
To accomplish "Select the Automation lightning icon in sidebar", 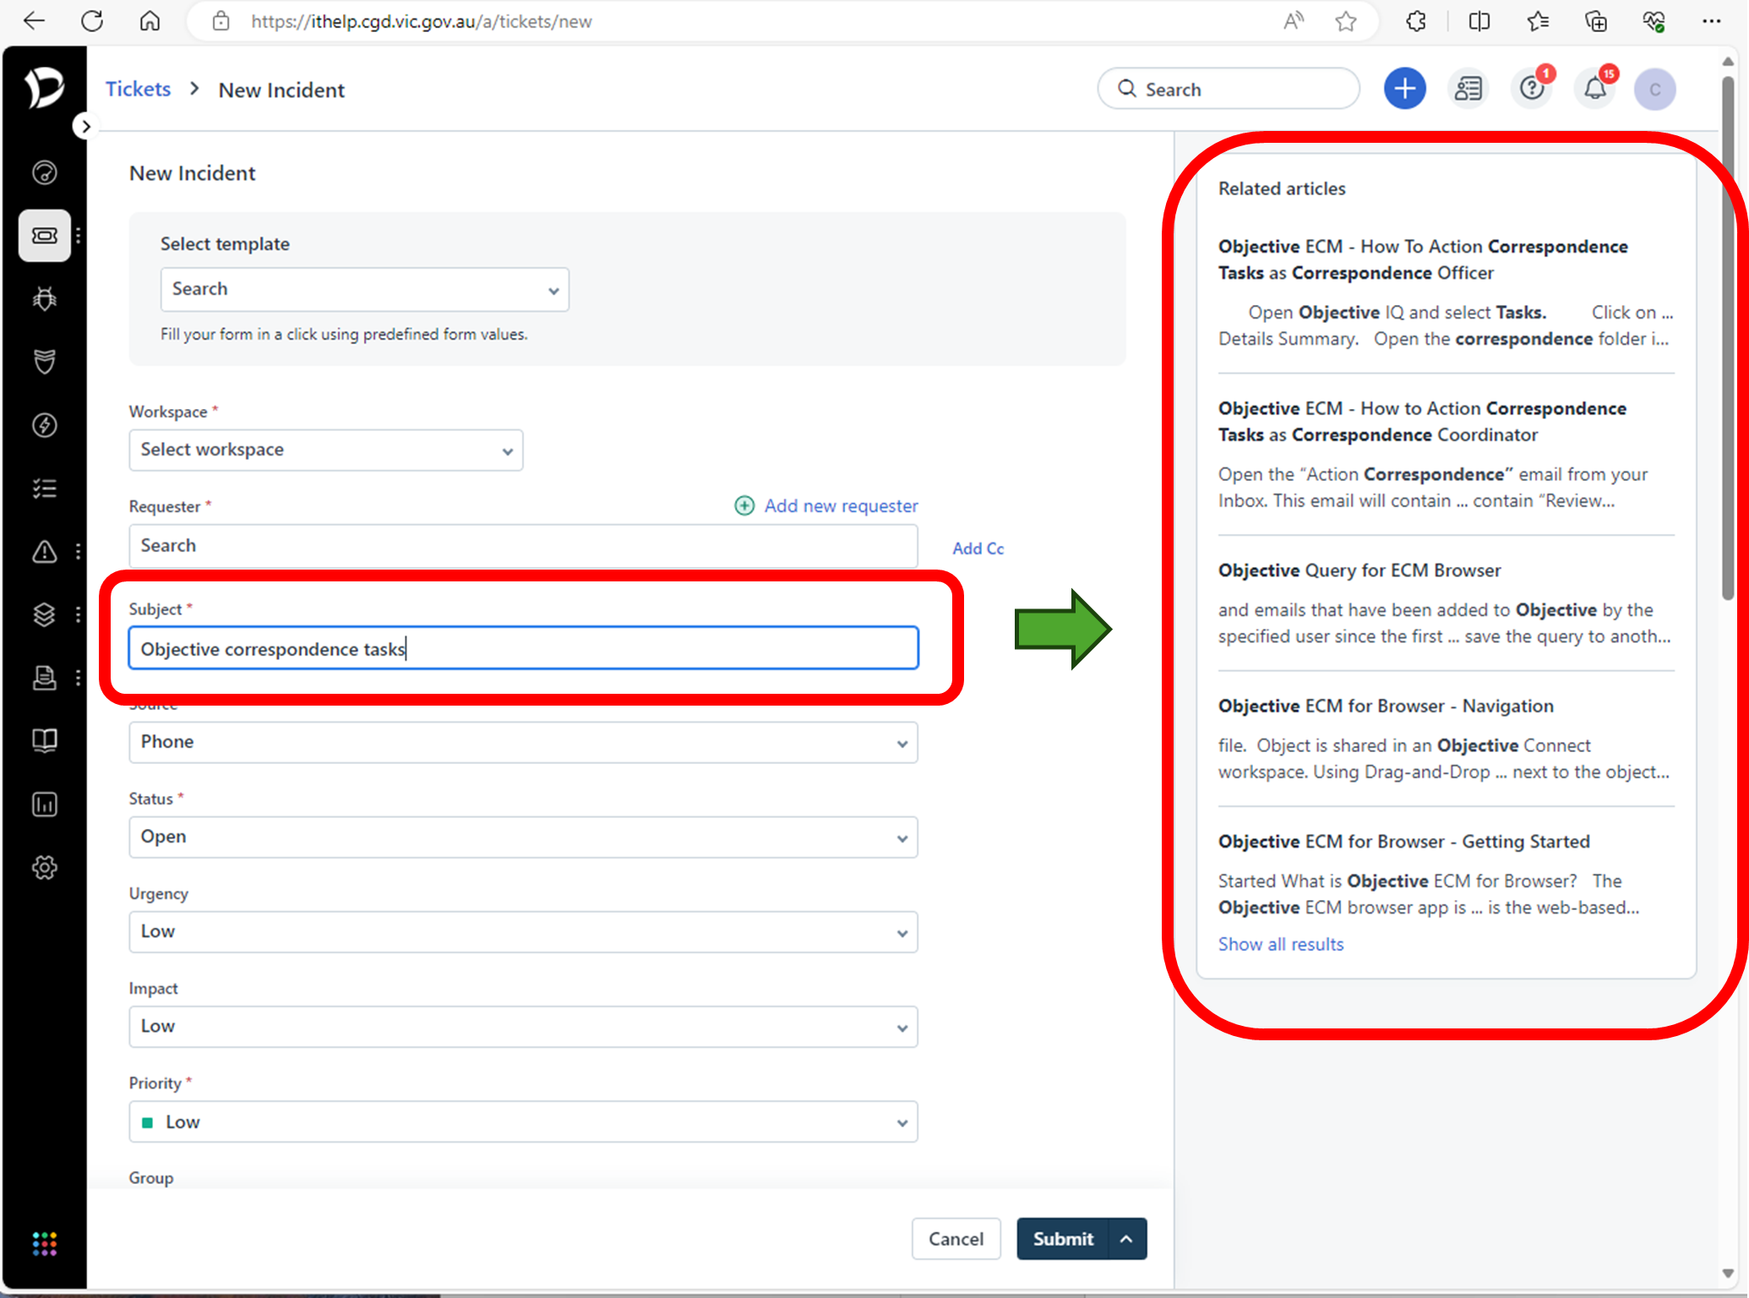I will point(44,425).
